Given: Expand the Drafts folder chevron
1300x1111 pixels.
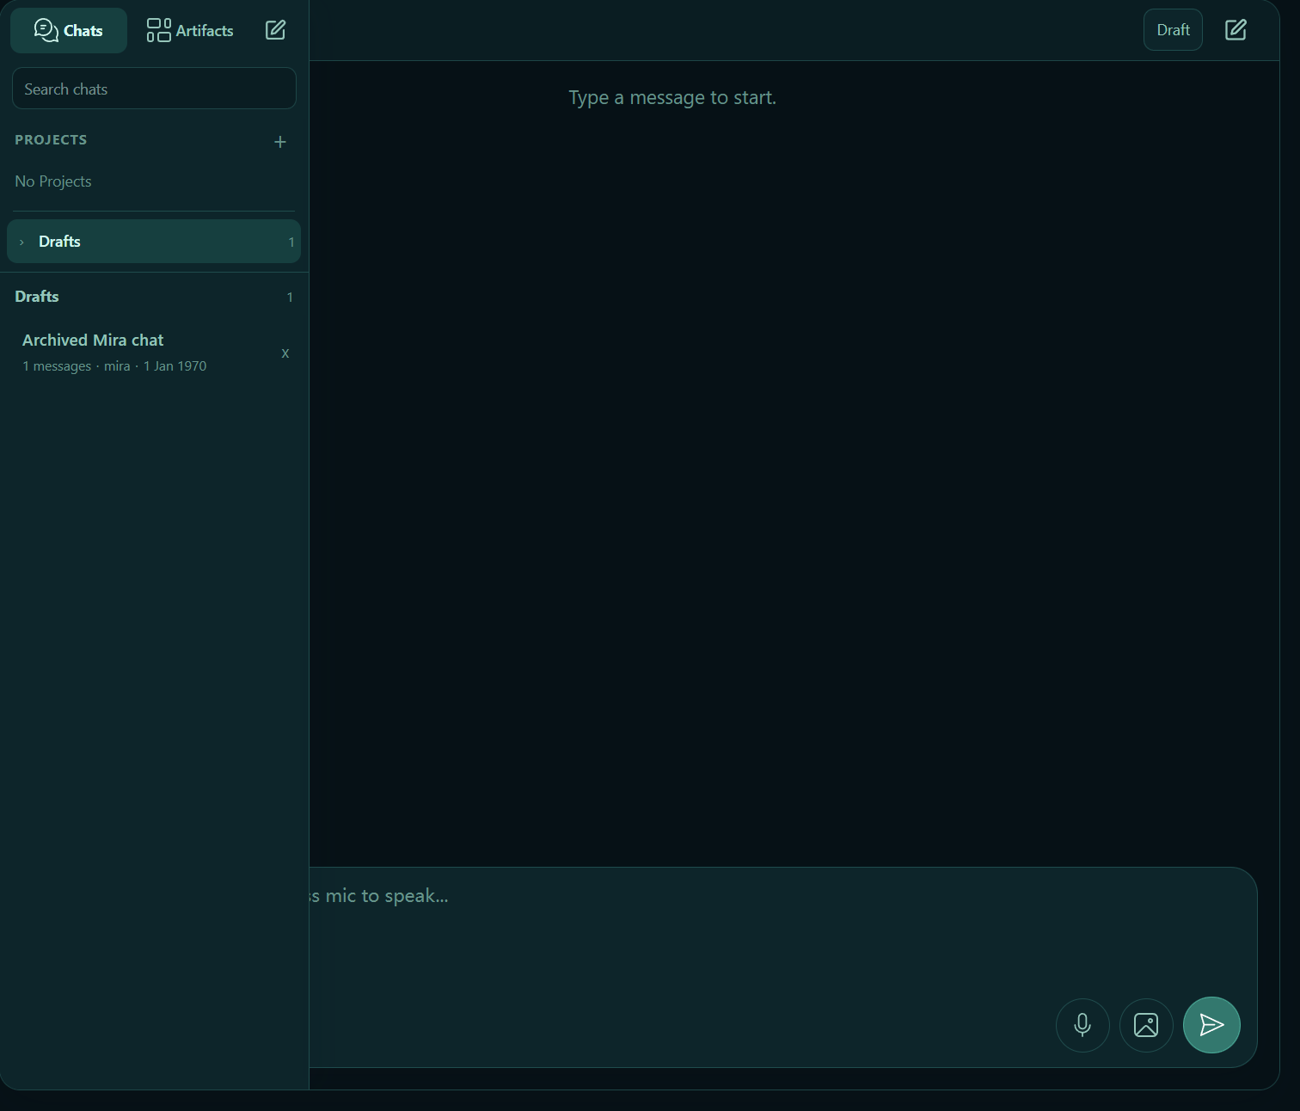Looking at the screenshot, I should click(x=21, y=242).
